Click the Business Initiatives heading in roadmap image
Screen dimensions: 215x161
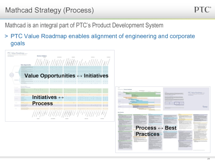click(x=42, y=56)
